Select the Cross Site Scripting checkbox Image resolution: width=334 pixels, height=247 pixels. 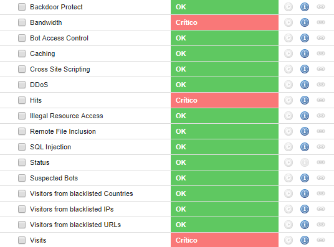point(22,69)
